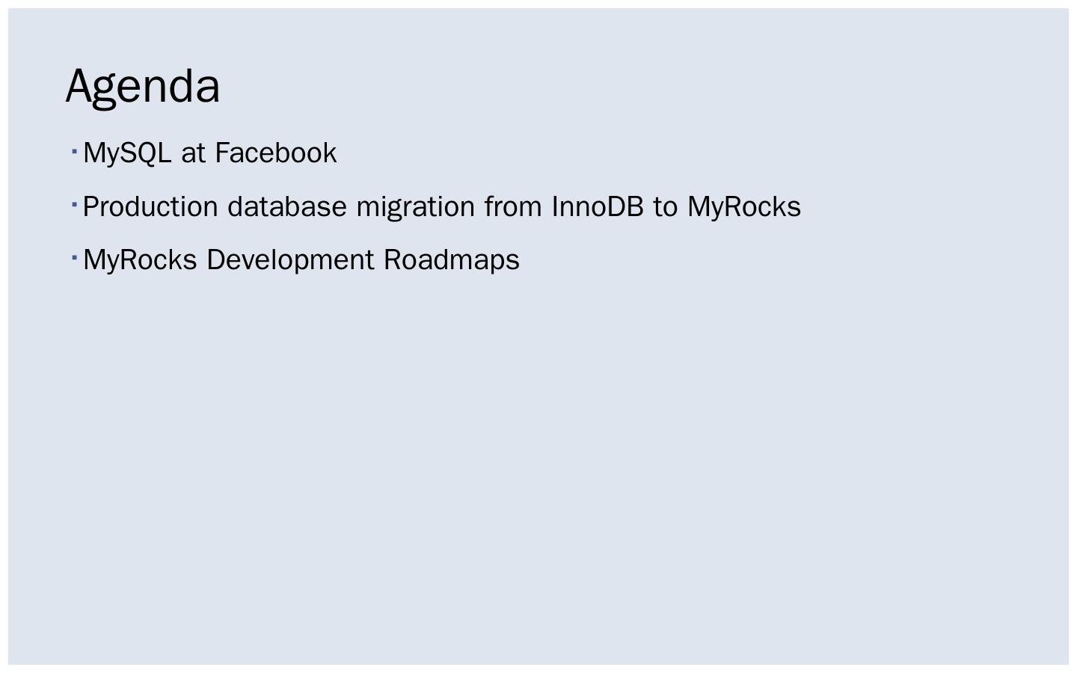Click the word Roadmaps in third bullet
The width and height of the screenshot is (1077, 673).
click(451, 260)
